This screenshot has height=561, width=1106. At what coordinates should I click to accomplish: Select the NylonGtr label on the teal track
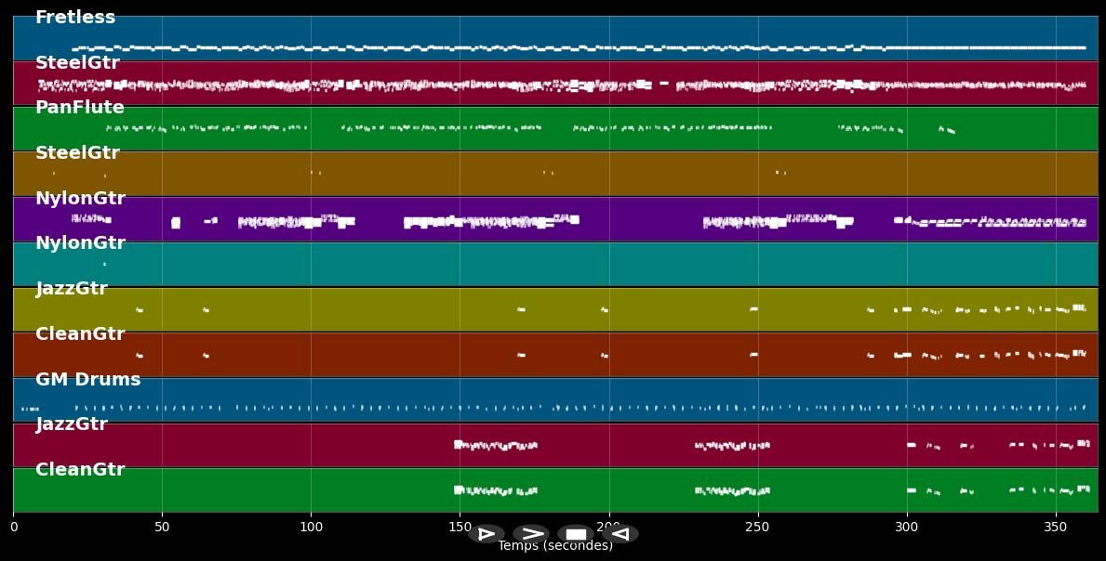coord(80,243)
